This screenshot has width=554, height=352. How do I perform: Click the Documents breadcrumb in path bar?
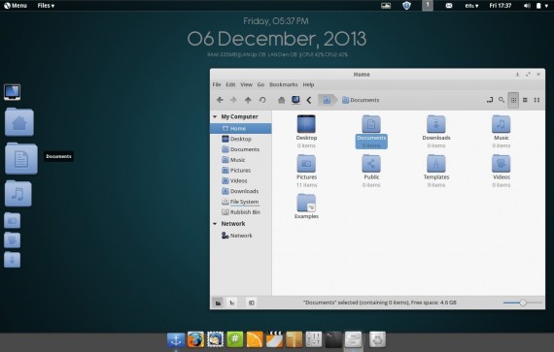tap(361, 100)
